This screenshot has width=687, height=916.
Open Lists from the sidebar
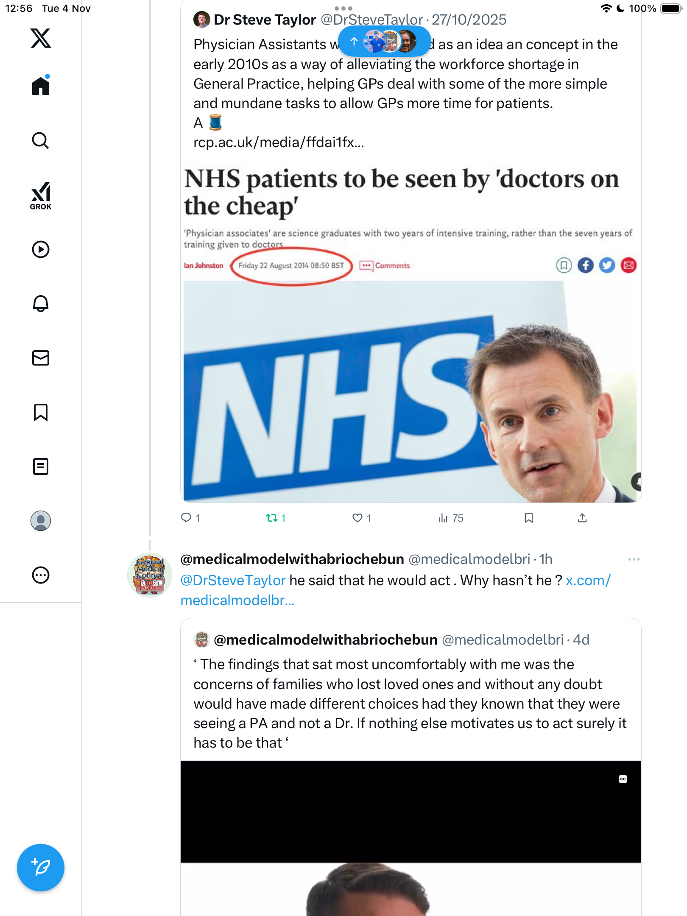point(41,466)
